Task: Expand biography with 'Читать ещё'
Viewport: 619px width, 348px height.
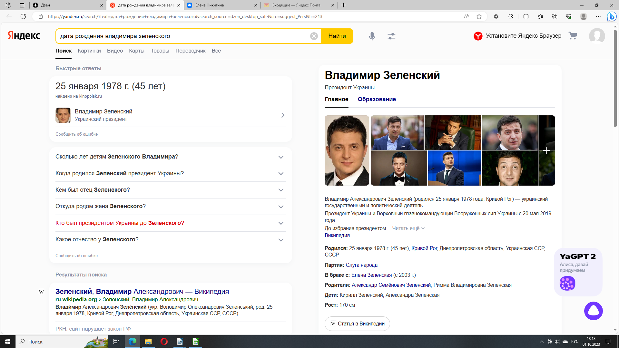Action: pyautogui.click(x=408, y=228)
